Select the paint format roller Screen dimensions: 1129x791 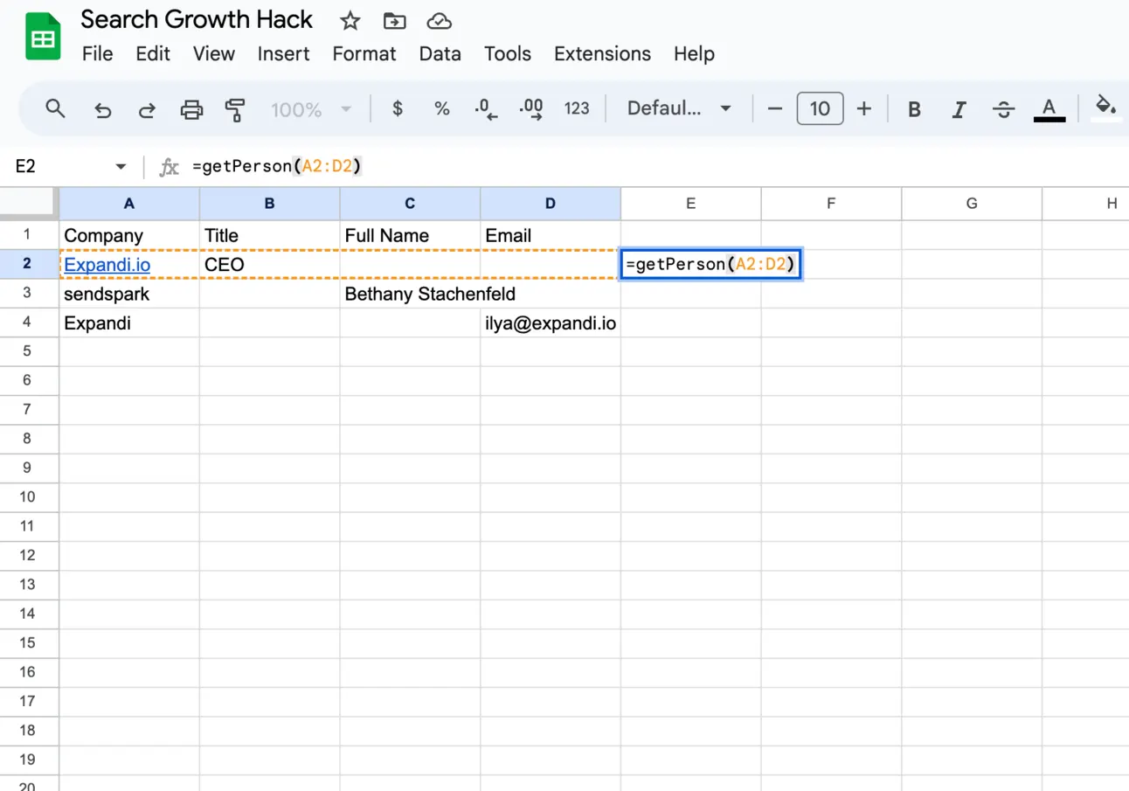pyautogui.click(x=235, y=109)
